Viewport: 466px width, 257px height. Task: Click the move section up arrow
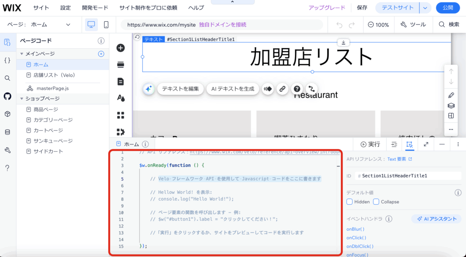coord(451,71)
